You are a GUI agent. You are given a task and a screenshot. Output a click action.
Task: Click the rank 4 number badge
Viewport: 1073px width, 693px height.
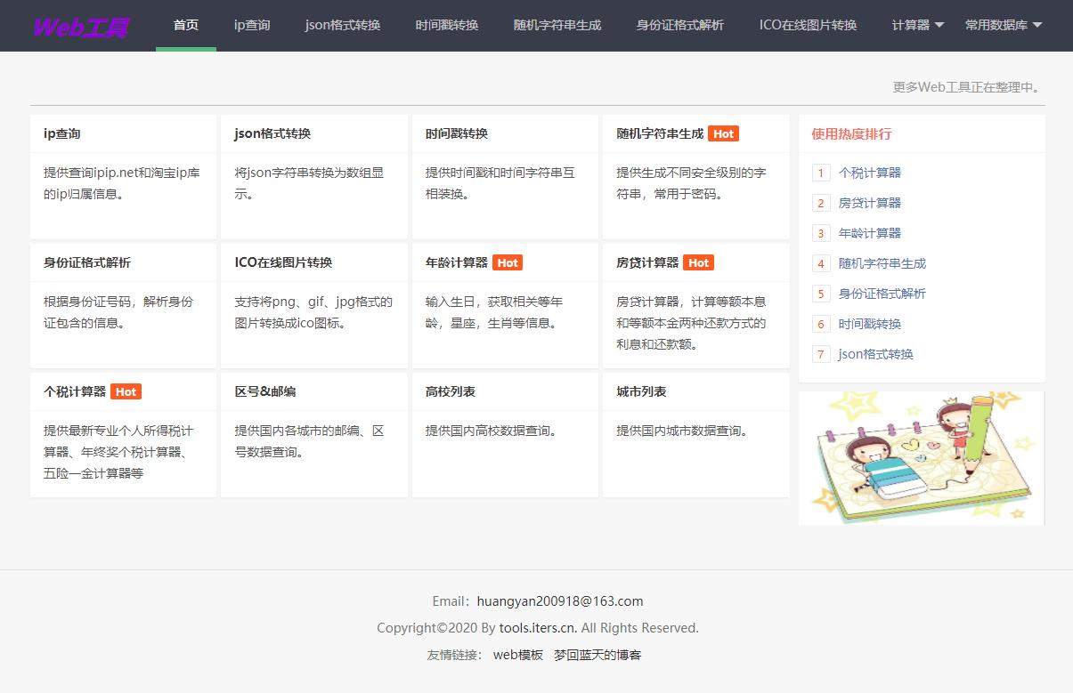pyautogui.click(x=821, y=263)
